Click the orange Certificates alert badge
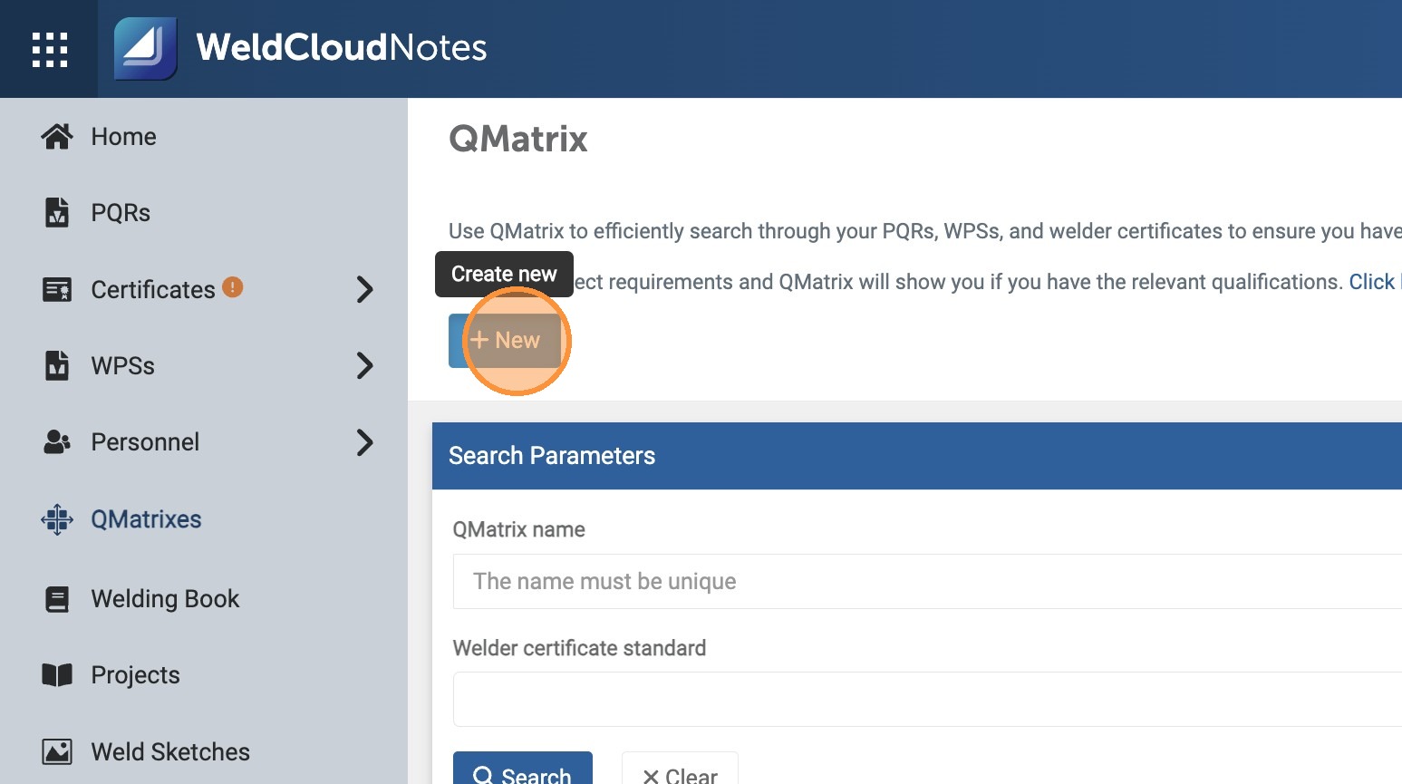1402x784 pixels. [233, 287]
